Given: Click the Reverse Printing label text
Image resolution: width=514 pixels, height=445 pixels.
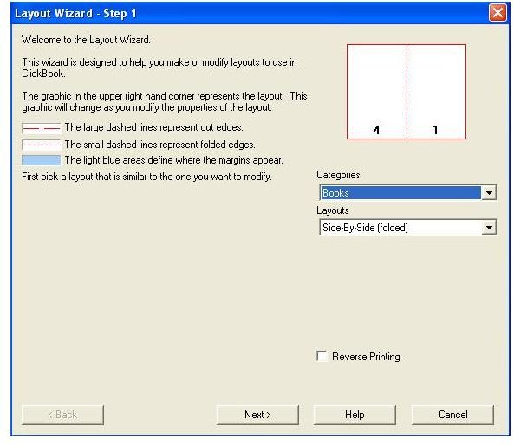Looking at the screenshot, I should point(366,357).
